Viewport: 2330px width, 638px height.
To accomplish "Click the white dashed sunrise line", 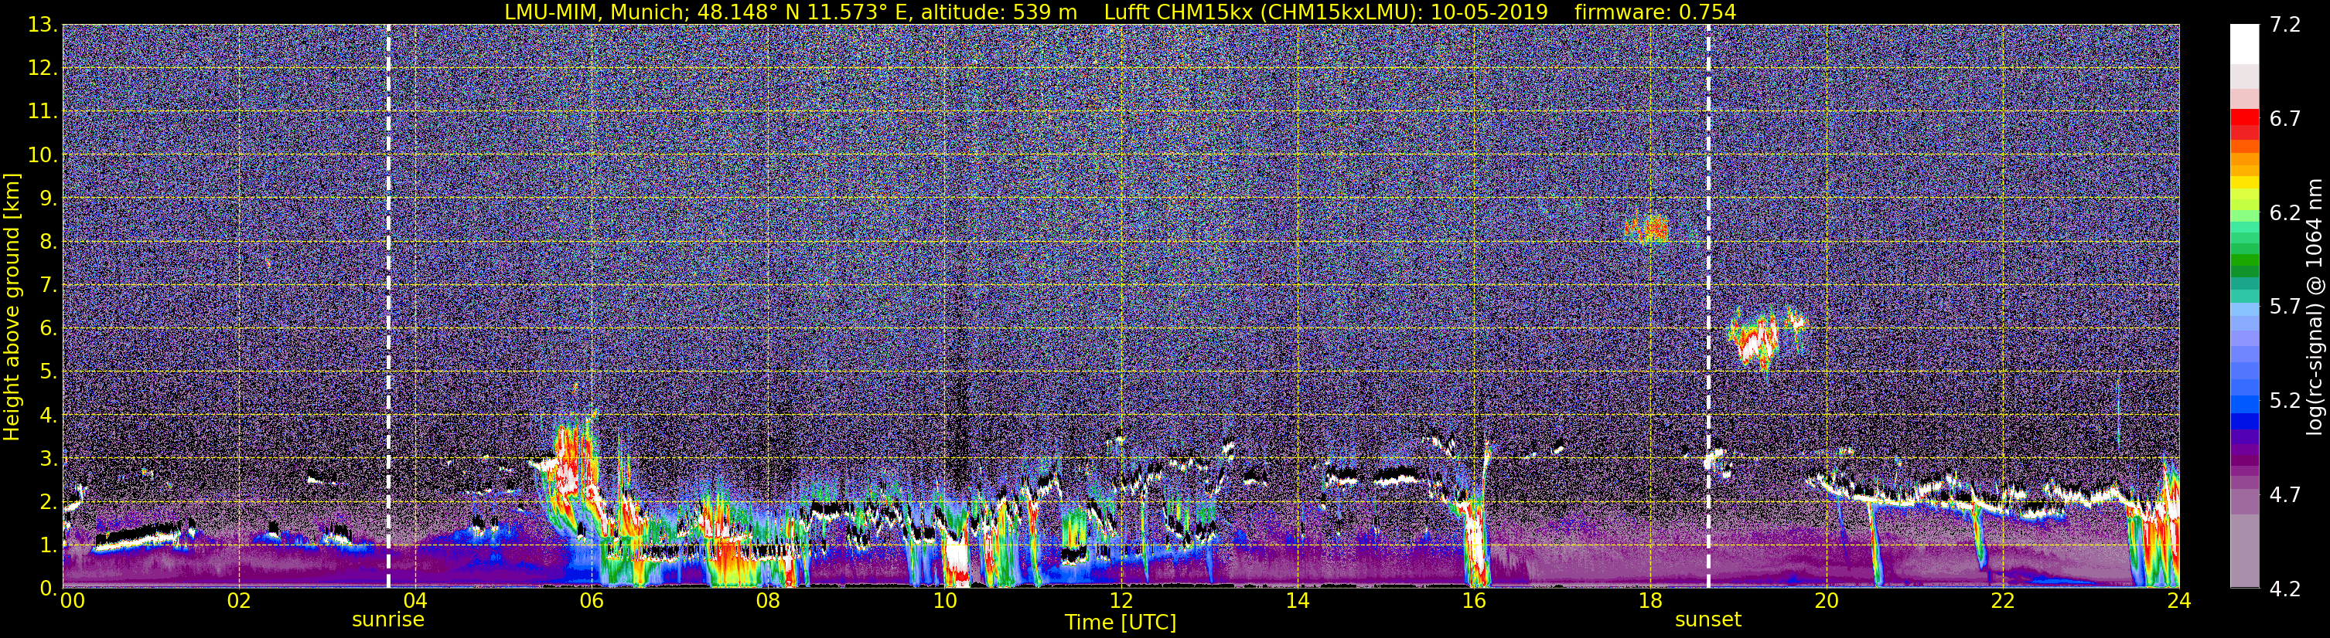I will click(388, 307).
